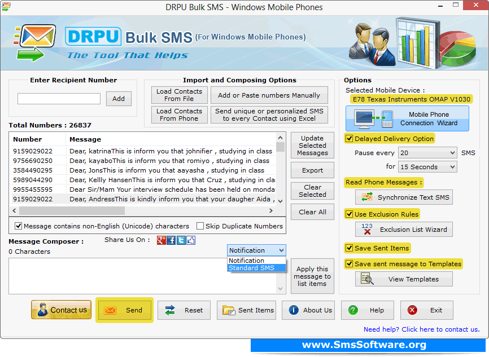
Task: Click the envelope icon on Send button
Action: (x=110, y=310)
